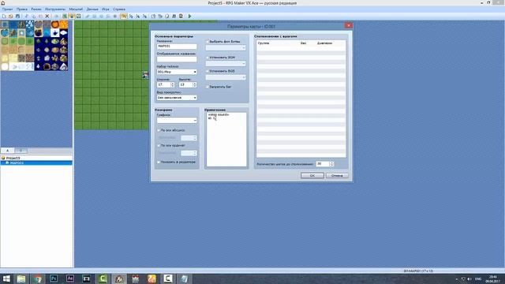This screenshot has height=284, width=505.
Task: Select the Rectangle drawing tool
Action: click(x=95, y=16)
